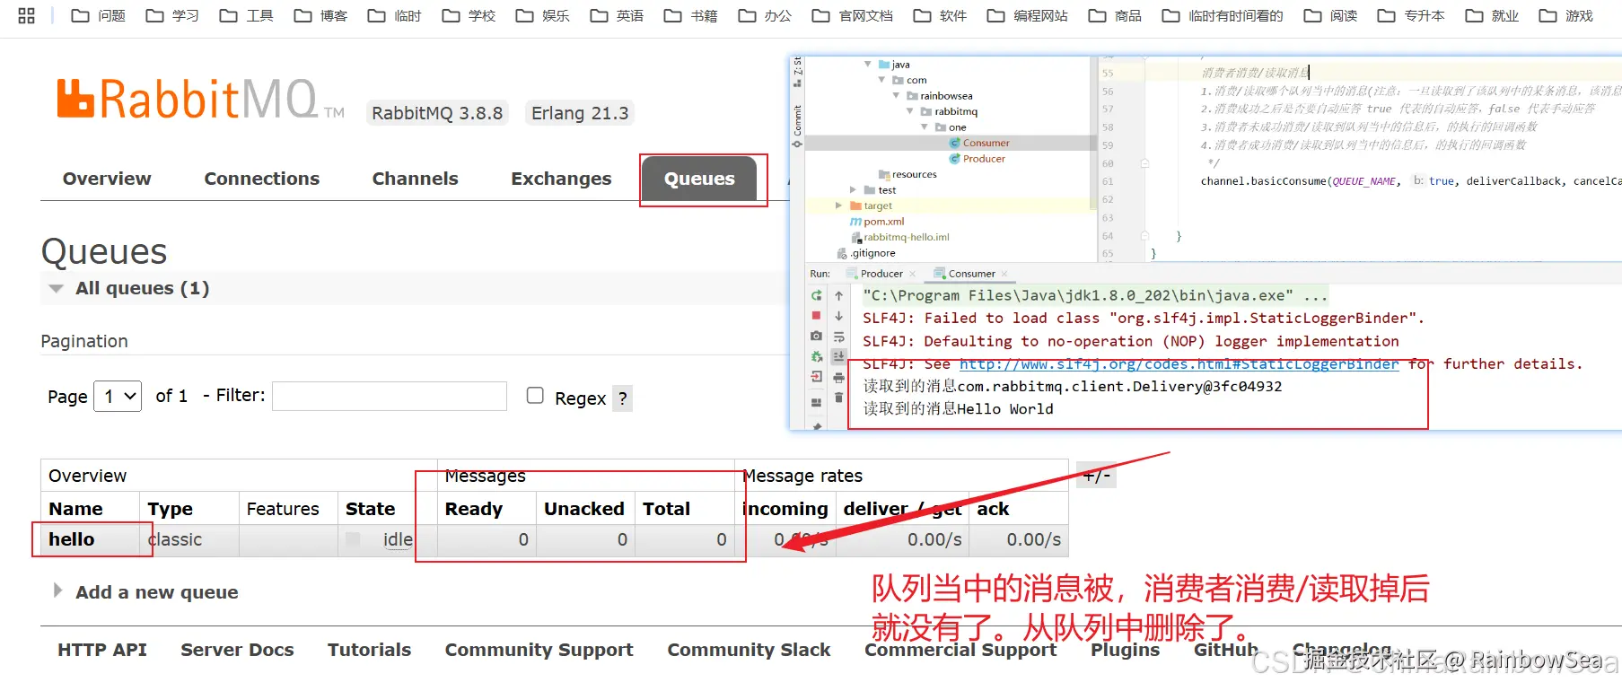The height and width of the screenshot is (691, 1622).
Task: Open the hello queue link
Action: pos(72,539)
